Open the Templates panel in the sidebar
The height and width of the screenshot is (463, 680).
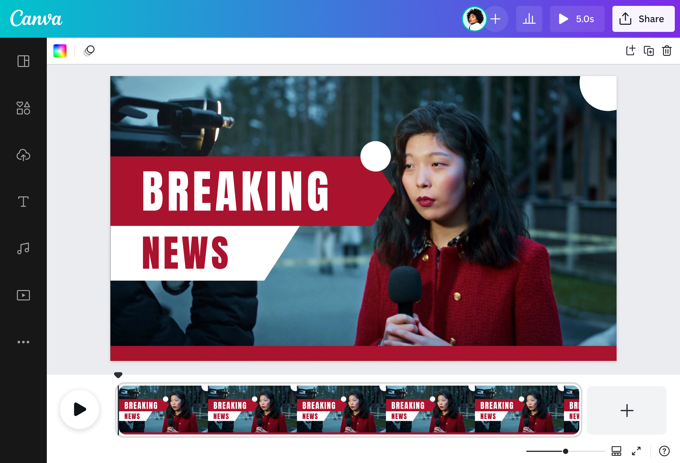click(x=23, y=61)
